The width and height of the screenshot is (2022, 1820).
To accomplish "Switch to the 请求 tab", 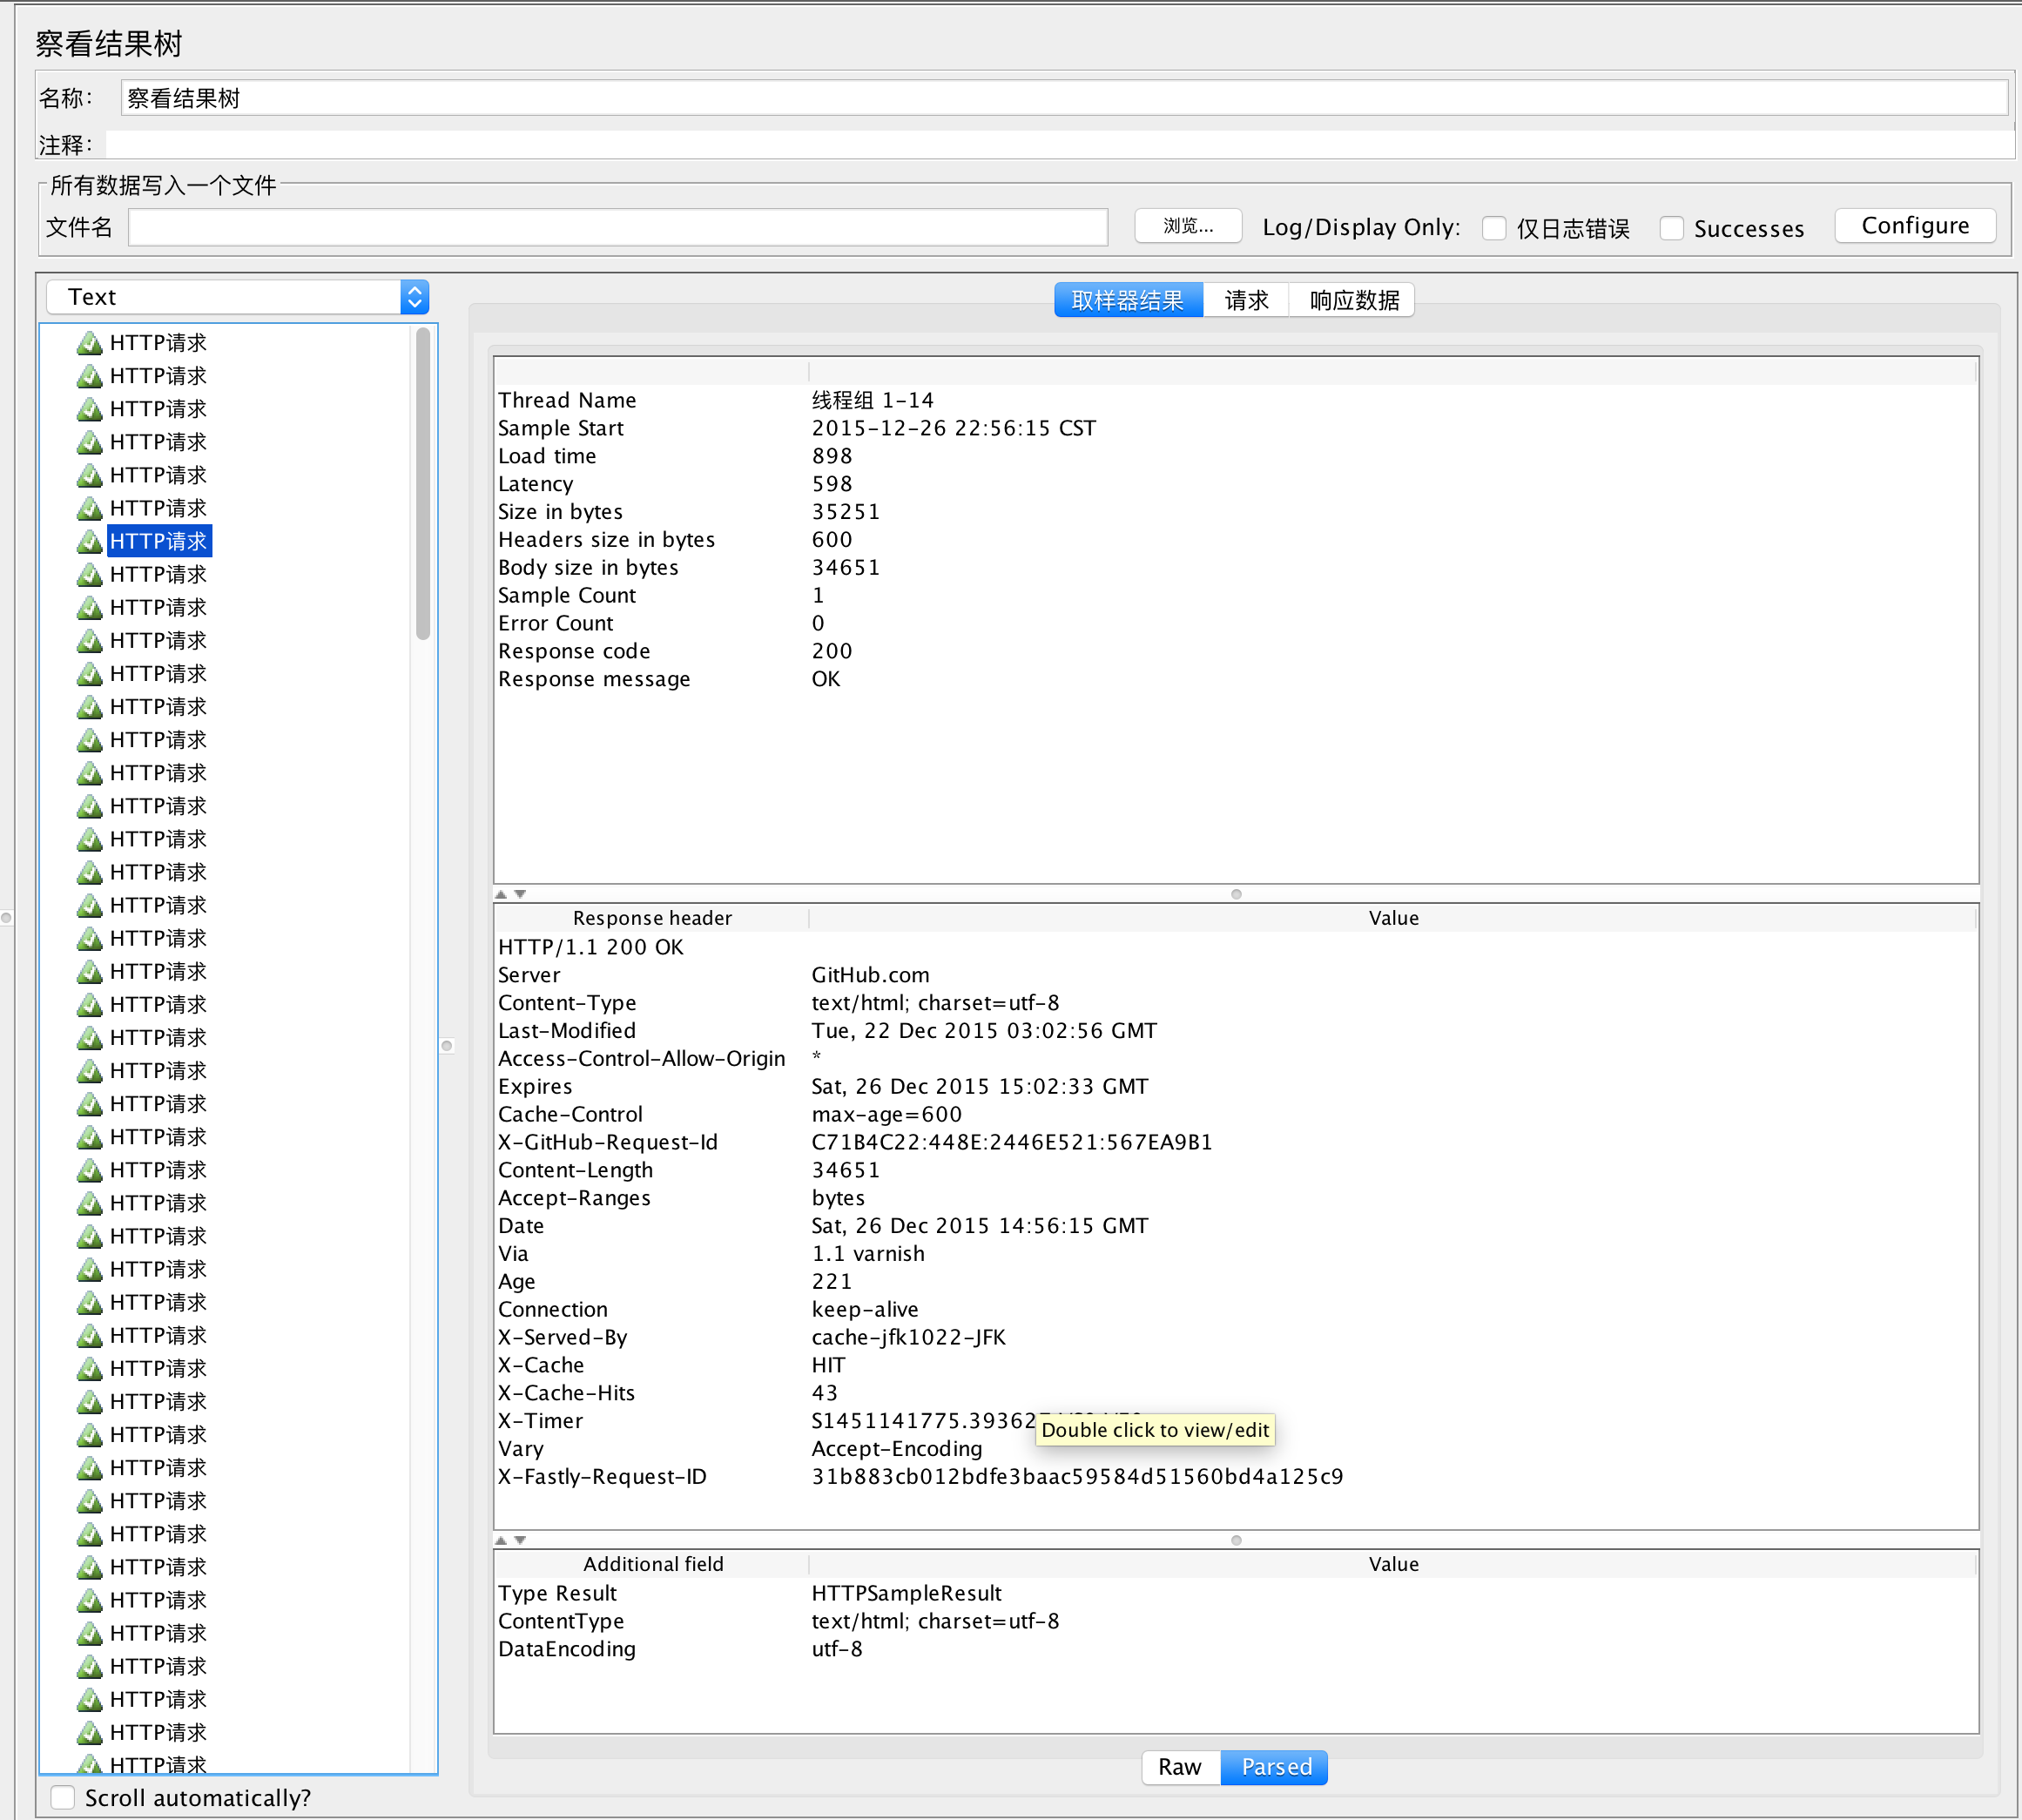I will (x=1246, y=300).
